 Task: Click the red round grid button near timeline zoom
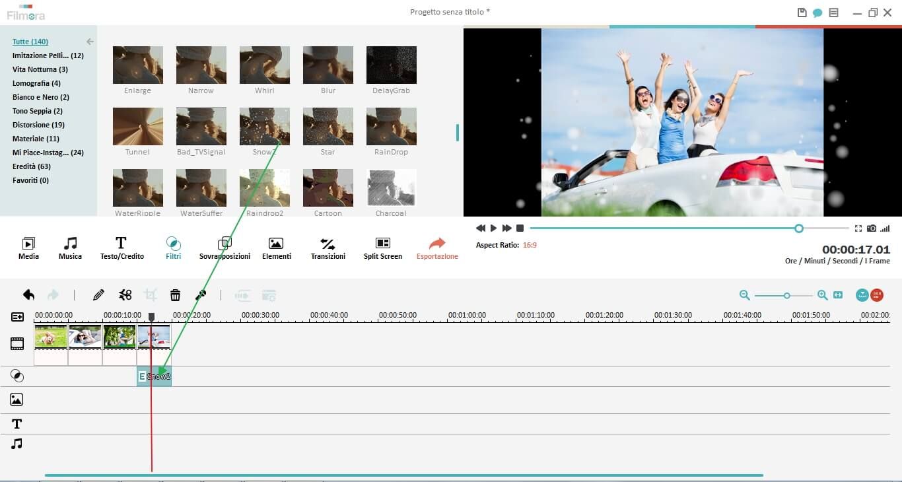(877, 295)
